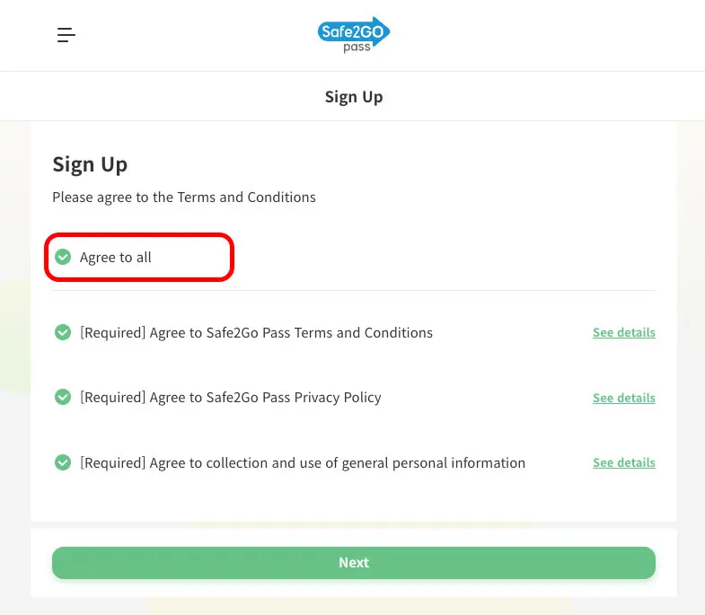
Task: Click the word pass beneath the logo
Action: 356,48
